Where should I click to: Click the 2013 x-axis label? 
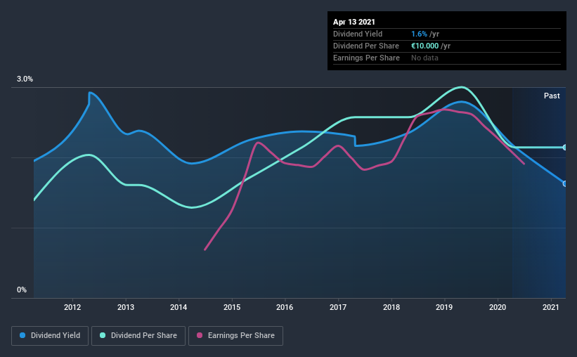pos(126,307)
